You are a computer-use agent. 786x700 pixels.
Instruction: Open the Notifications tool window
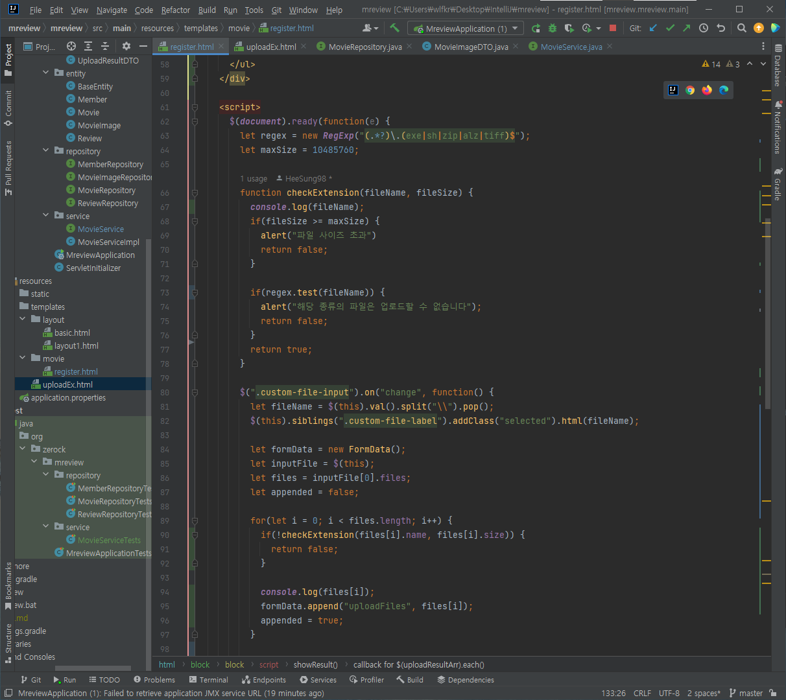coord(778,127)
